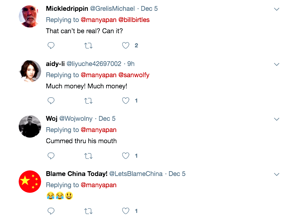Retweet the tweet by Woj
Image resolution: width=299 pixels, height=220 pixels.
tap(89, 156)
